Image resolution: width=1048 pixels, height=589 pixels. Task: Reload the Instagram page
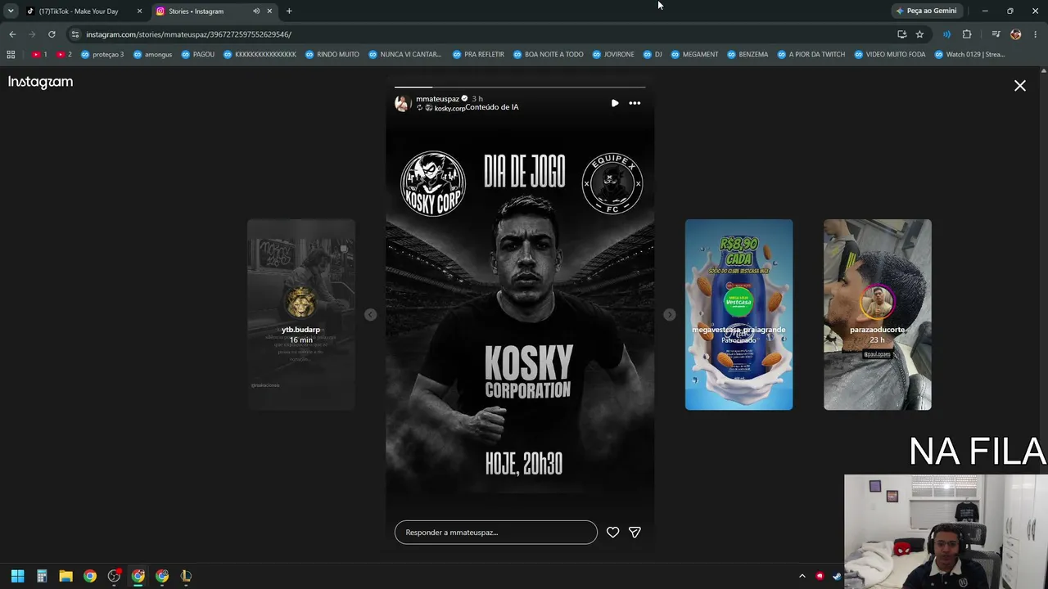[x=52, y=34]
